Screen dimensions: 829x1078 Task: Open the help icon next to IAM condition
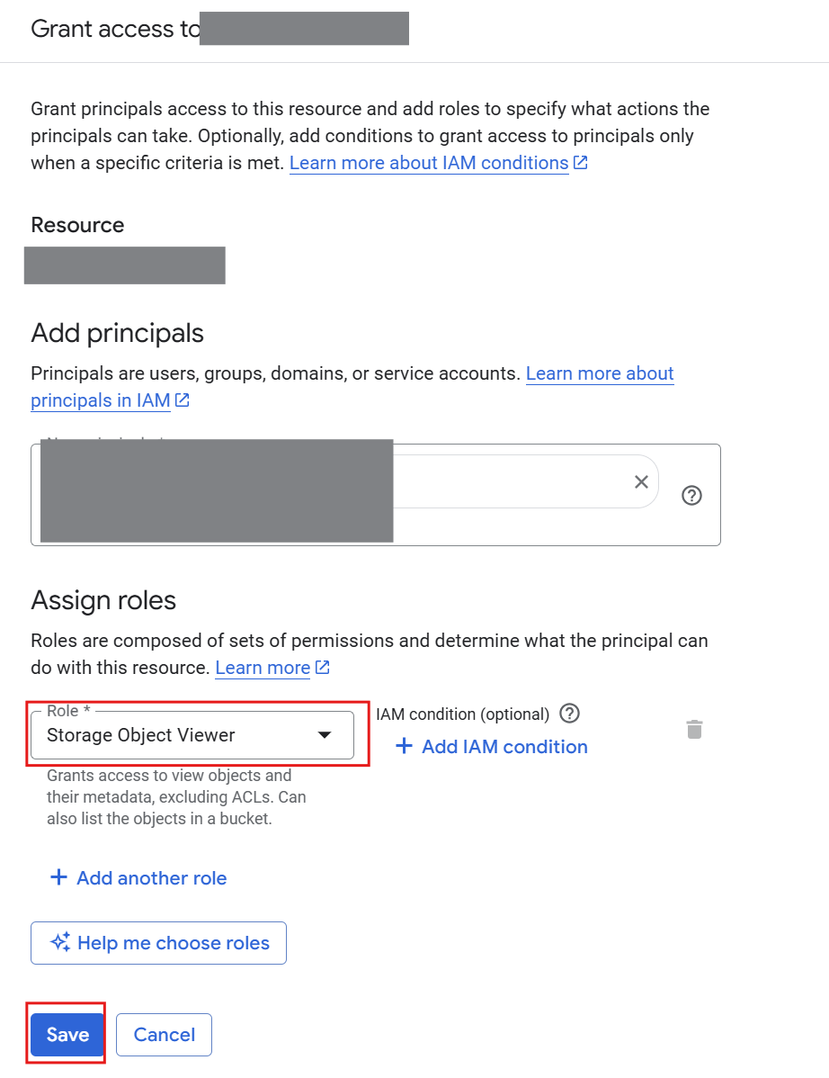pos(569,714)
